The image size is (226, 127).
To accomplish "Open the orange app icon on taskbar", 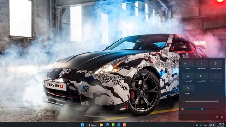I will [124, 125].
